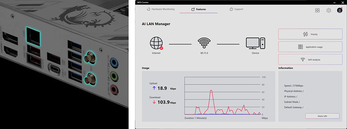The height and width of the screenshot is (129, 347).
Task: Click the Support headset icon
Action: (x=232, y=9)
